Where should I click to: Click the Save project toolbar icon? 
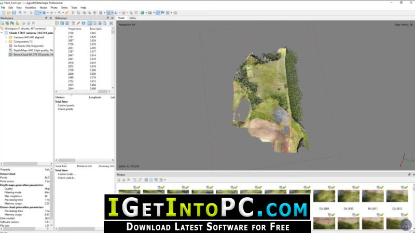click(x=14, y=12)
